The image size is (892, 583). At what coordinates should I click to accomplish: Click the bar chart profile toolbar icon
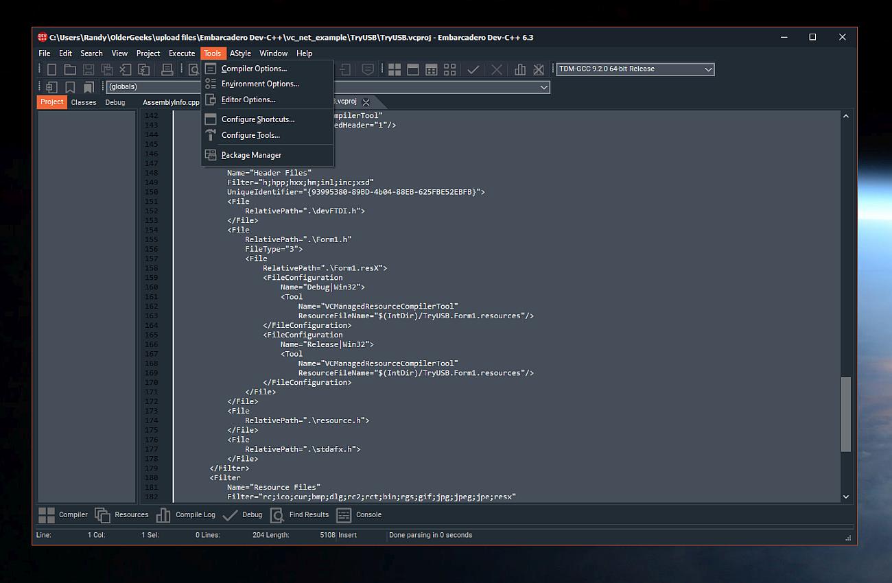pos(520,69)
